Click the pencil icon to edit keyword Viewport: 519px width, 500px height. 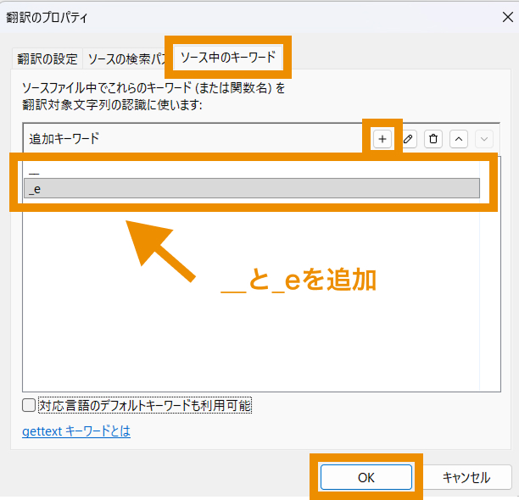coord(408,139)
